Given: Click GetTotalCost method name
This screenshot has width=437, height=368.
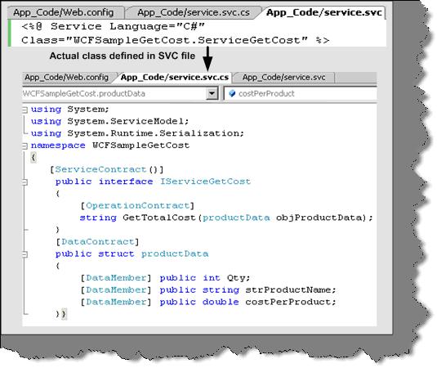Looking at the screenshot, I should pos(159,218).
